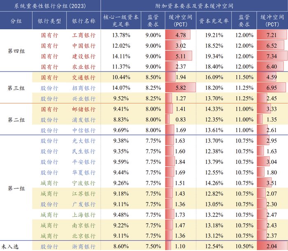Select the 工商银行 name cell
The width and height of the screenshot is (288, 251).
84,35
